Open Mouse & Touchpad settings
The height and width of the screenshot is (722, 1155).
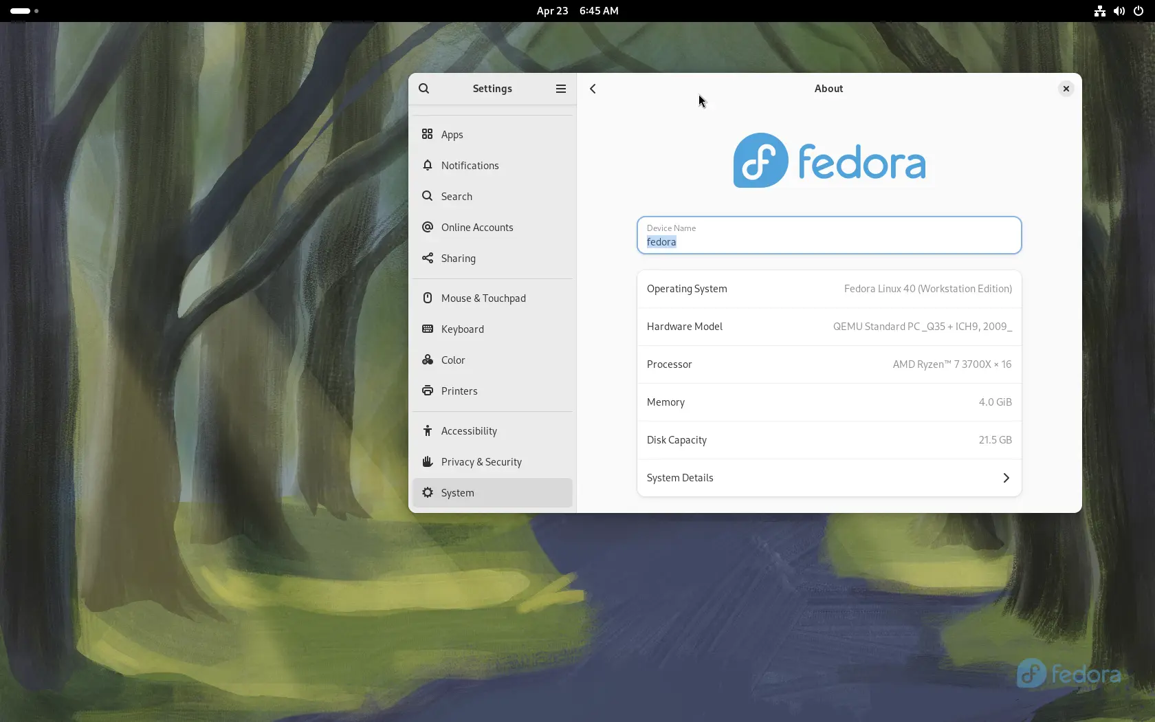(492, 298)
